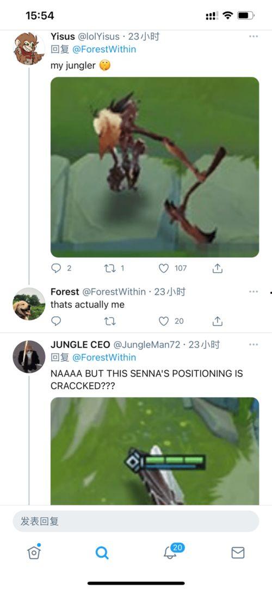Reply to Yisus's jungler tweet
272x590 pixels.
56,268
